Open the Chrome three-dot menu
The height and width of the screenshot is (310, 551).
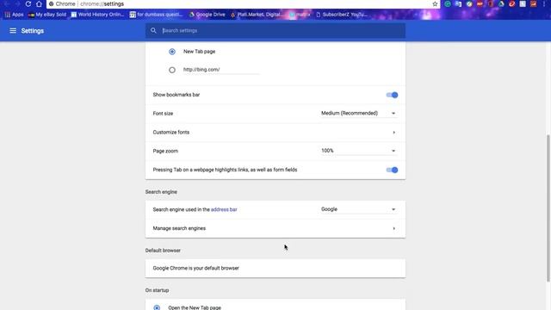[544, 3]
